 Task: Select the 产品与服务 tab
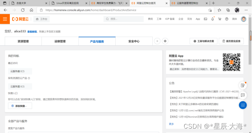click(x=97, y=42)
